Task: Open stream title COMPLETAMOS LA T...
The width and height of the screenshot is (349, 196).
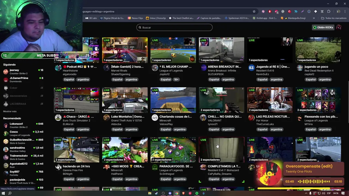Action: pyautogui.click(x=224, y=166)
